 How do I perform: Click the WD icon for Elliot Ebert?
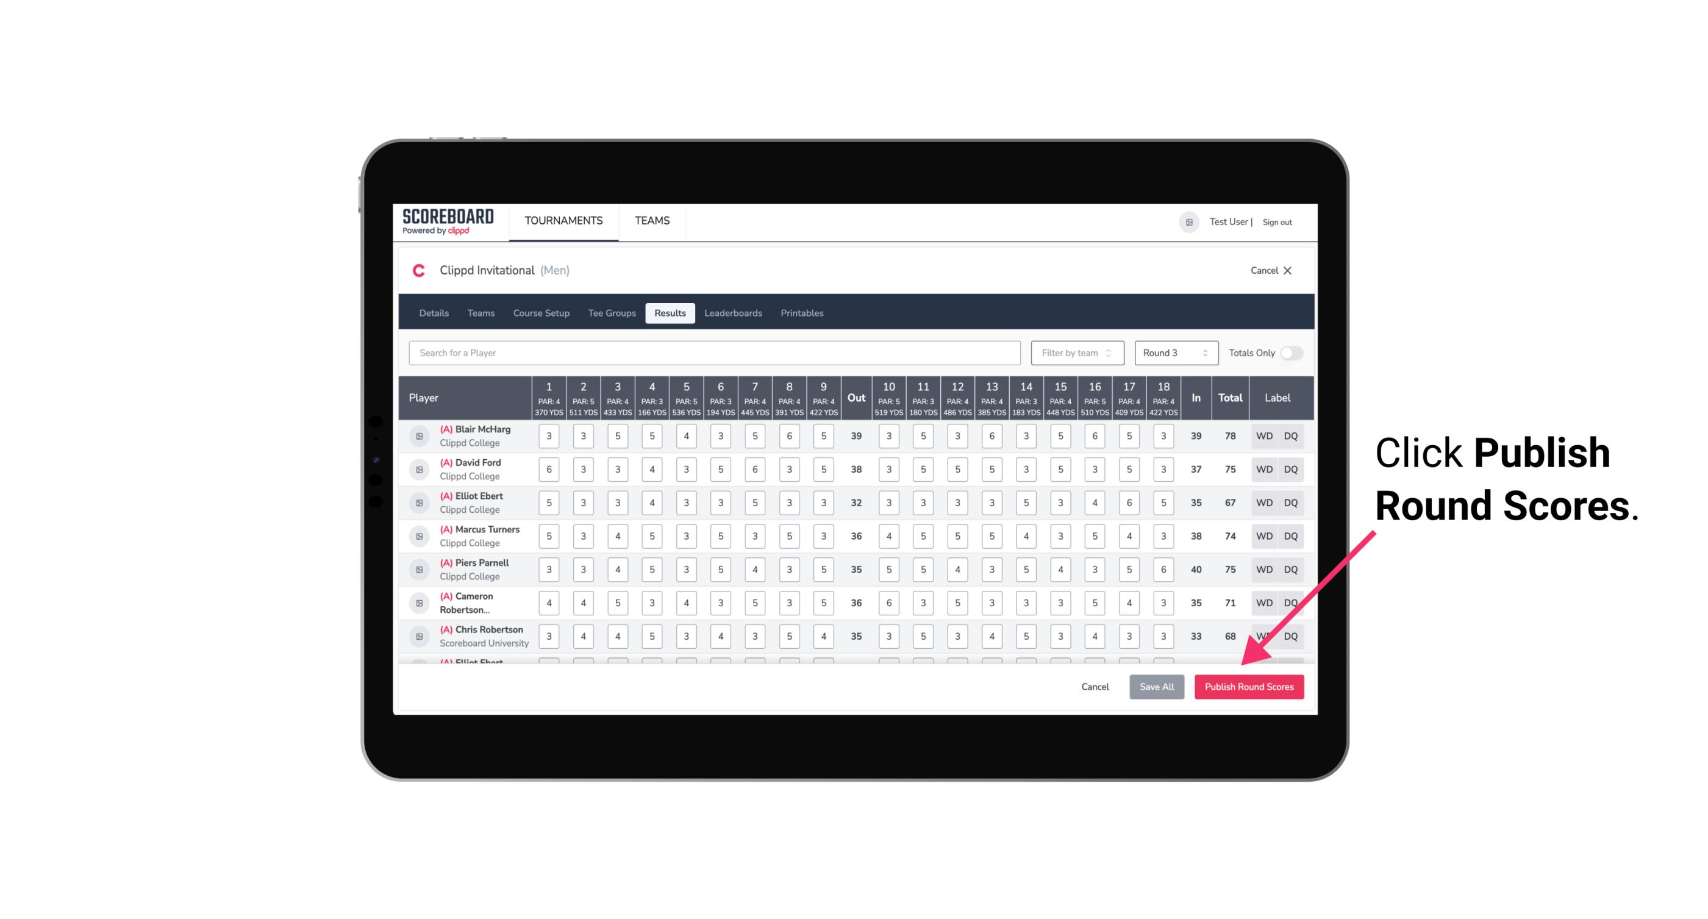[x=1263, y=502]
